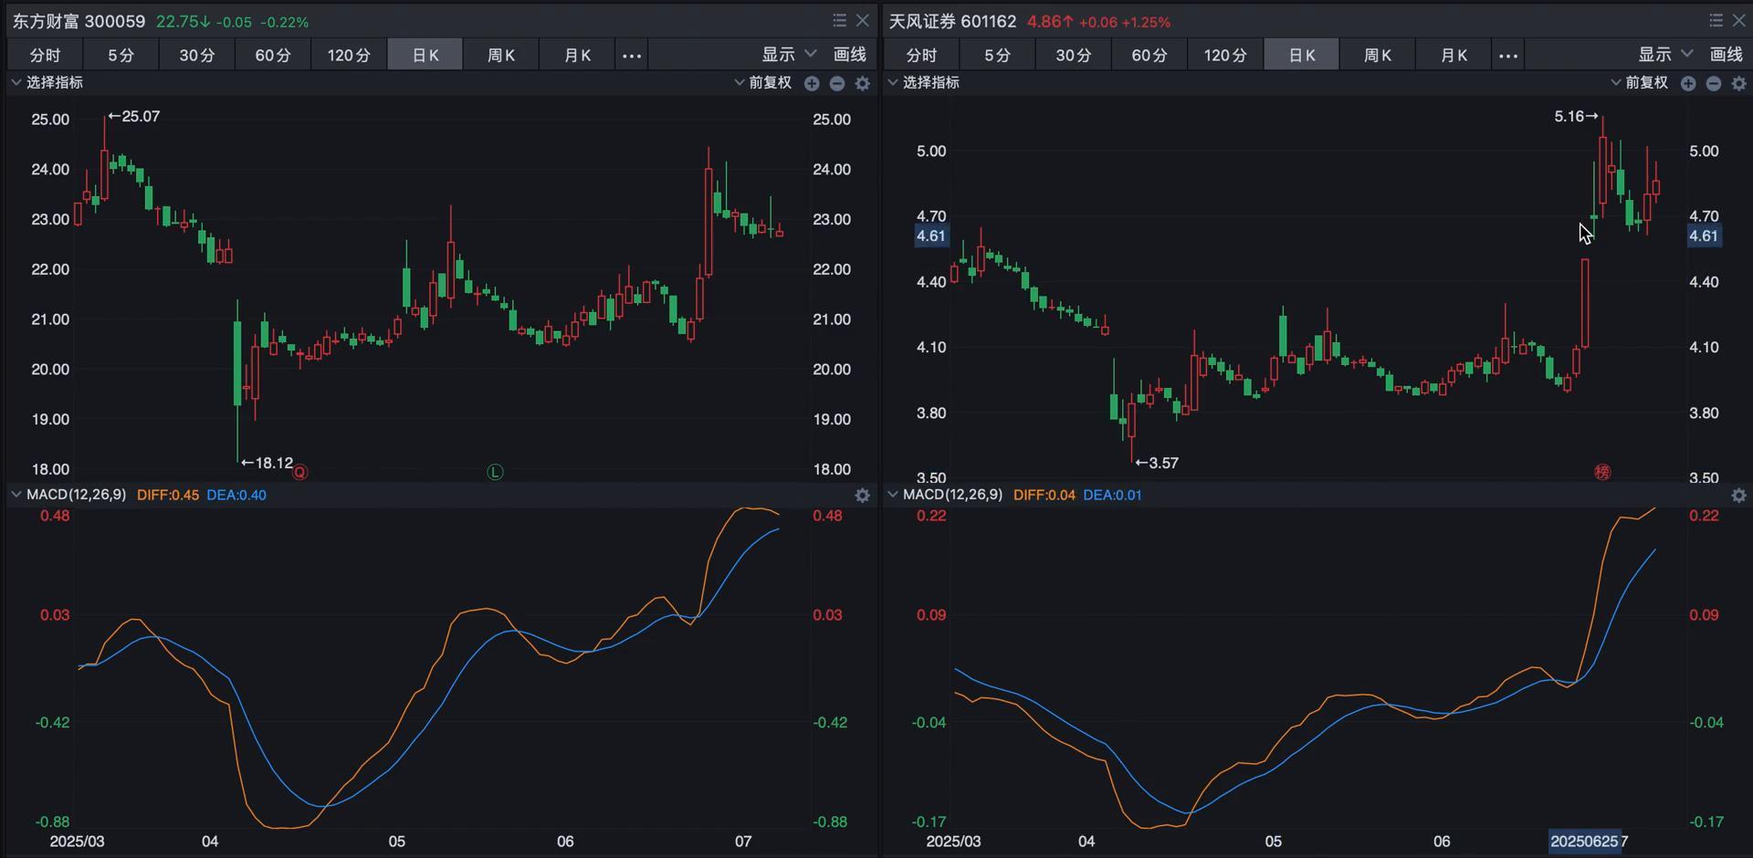1753x858 pixels.
Task: Switch 天风证券 chart to 月K
Action: [1454, 55]
